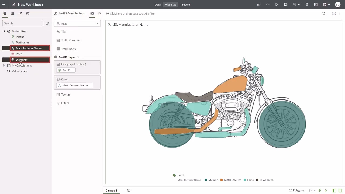Open the Data panel tab icon
This screenshot has height=194, width=345.
point(5,13)
